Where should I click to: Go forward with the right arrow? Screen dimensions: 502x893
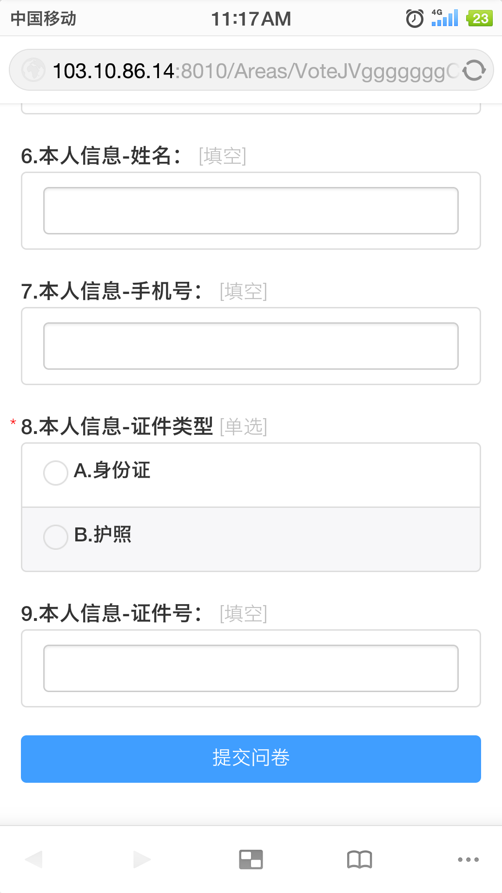pos(142,859)
